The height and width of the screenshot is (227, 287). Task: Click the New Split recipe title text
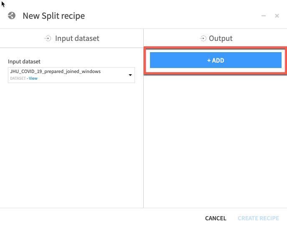tap(53, 16)
